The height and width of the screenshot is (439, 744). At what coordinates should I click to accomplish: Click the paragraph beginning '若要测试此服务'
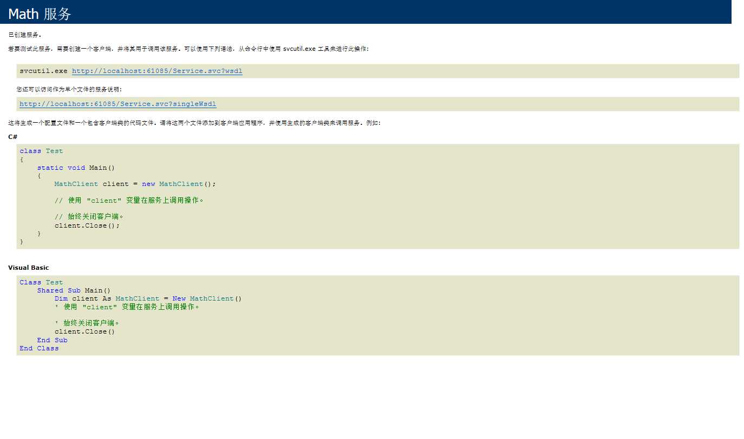tap(188, 49)
